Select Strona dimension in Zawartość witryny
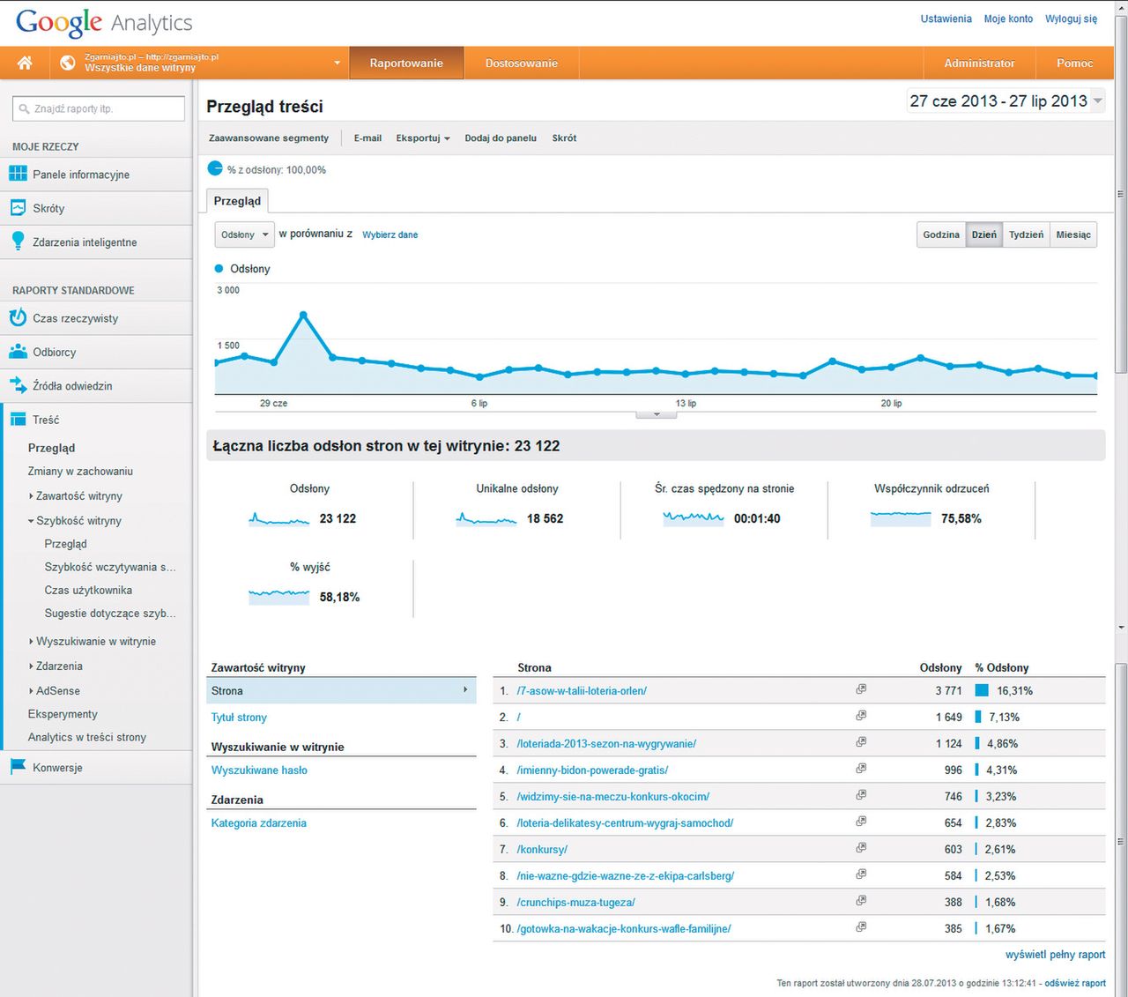This screenshot has width=1128, height=997. pos(341,690)
